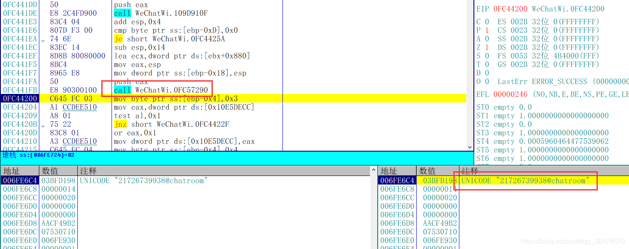Click the hex bytes E8 2C4FD900
This screenshot has height=249, width=629.
pos(73,13)
